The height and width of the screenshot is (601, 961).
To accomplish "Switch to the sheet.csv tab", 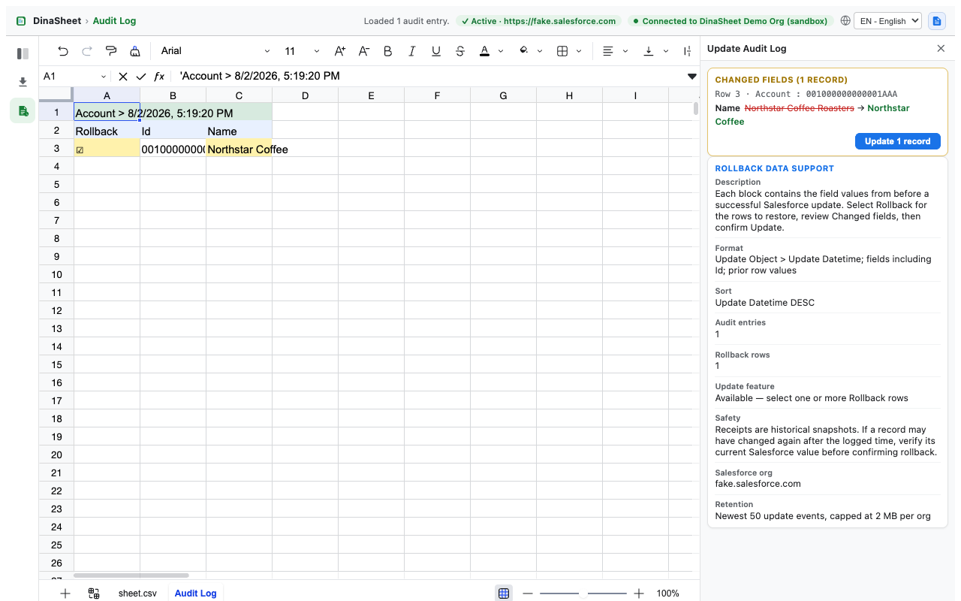I will [137, 593].
